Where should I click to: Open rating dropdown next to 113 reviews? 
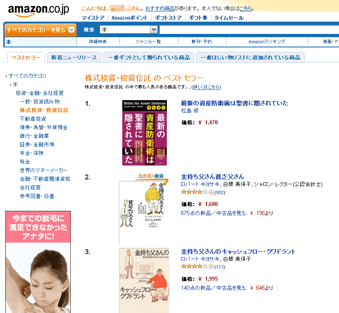coord(211,267)
